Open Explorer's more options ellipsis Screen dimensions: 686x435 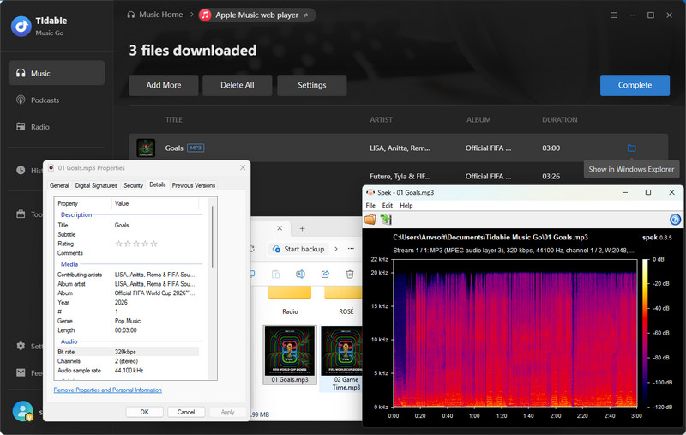pos(351,249)
